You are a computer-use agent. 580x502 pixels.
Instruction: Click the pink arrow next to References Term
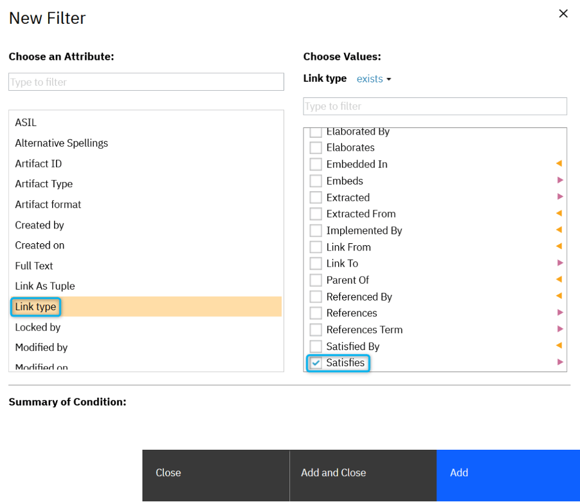tap(559, 329)
